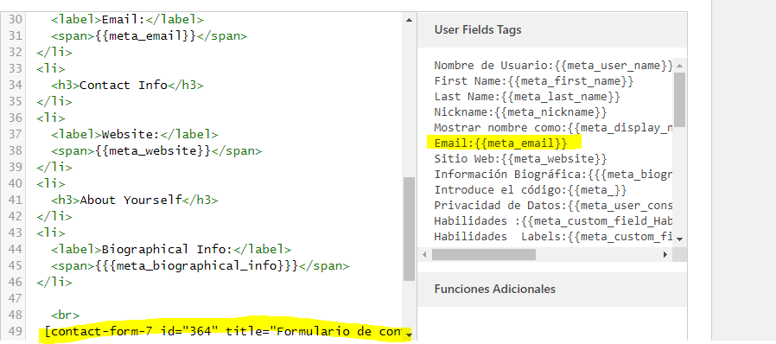776x344 pixels.
Task: Open the User Fields Tags panel header
Action: (x=552, y=29)
